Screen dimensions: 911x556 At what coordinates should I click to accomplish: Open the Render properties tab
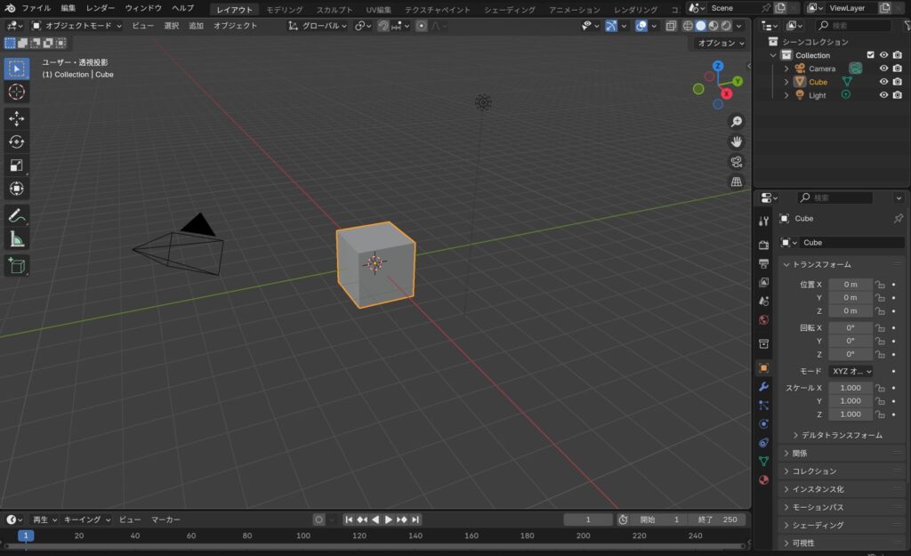tap(764, 246)
